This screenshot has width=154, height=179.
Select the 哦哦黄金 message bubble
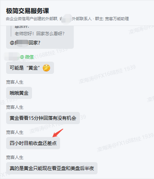pos(19,93)
